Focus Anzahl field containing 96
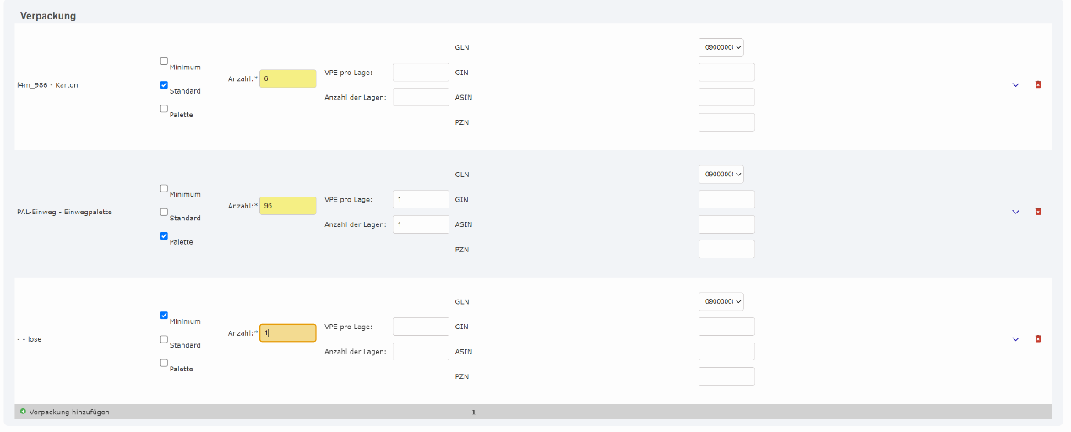This screenshot has height=432, width=1071. (287, 206)
